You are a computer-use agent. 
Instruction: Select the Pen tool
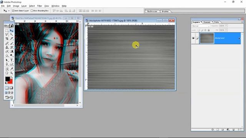tap(7, 64)
